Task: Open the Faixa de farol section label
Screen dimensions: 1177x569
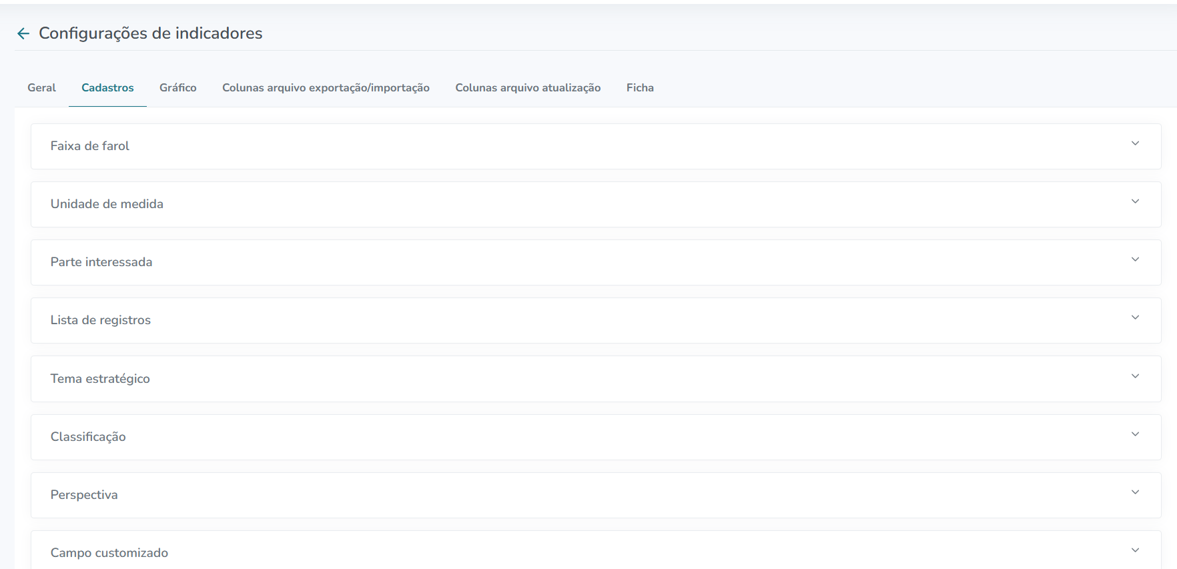Action: click(90, 146)
